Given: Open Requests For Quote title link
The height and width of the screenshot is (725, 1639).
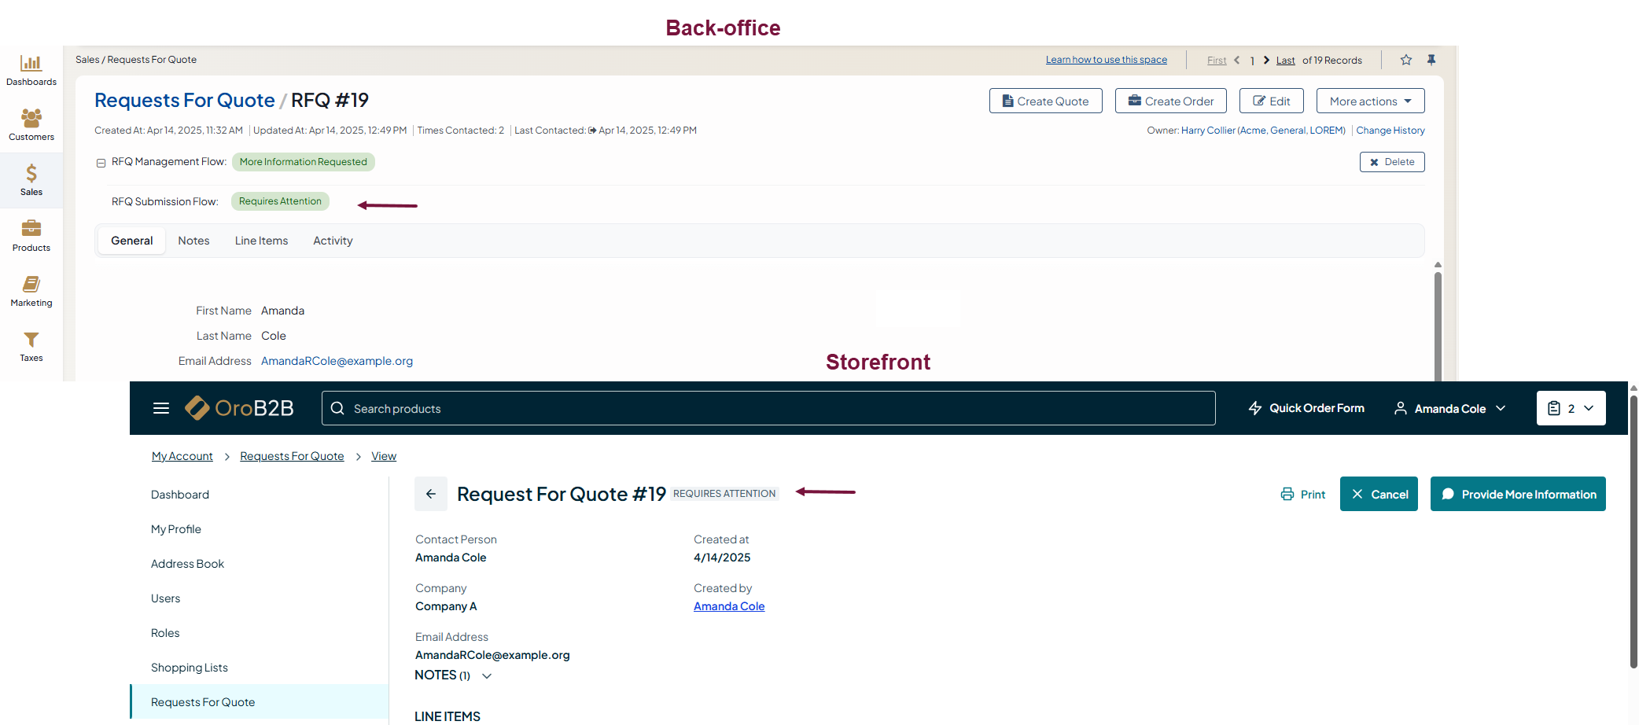Looking at the screenshot, I should coord(185,101).
